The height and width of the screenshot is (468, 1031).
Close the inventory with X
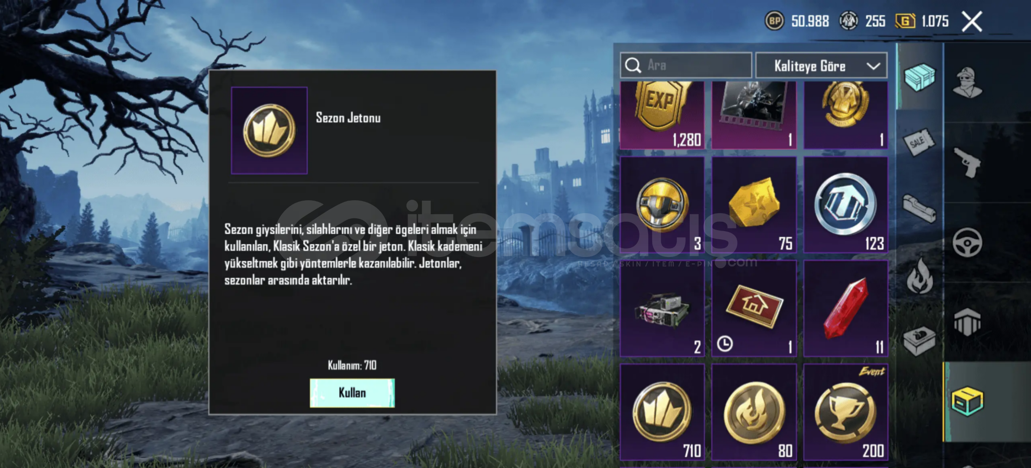pos(972,21)
